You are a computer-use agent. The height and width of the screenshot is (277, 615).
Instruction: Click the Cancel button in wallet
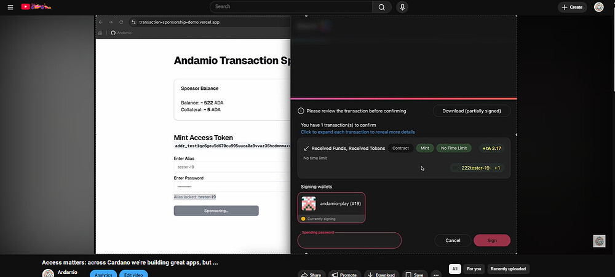[453, 241]
